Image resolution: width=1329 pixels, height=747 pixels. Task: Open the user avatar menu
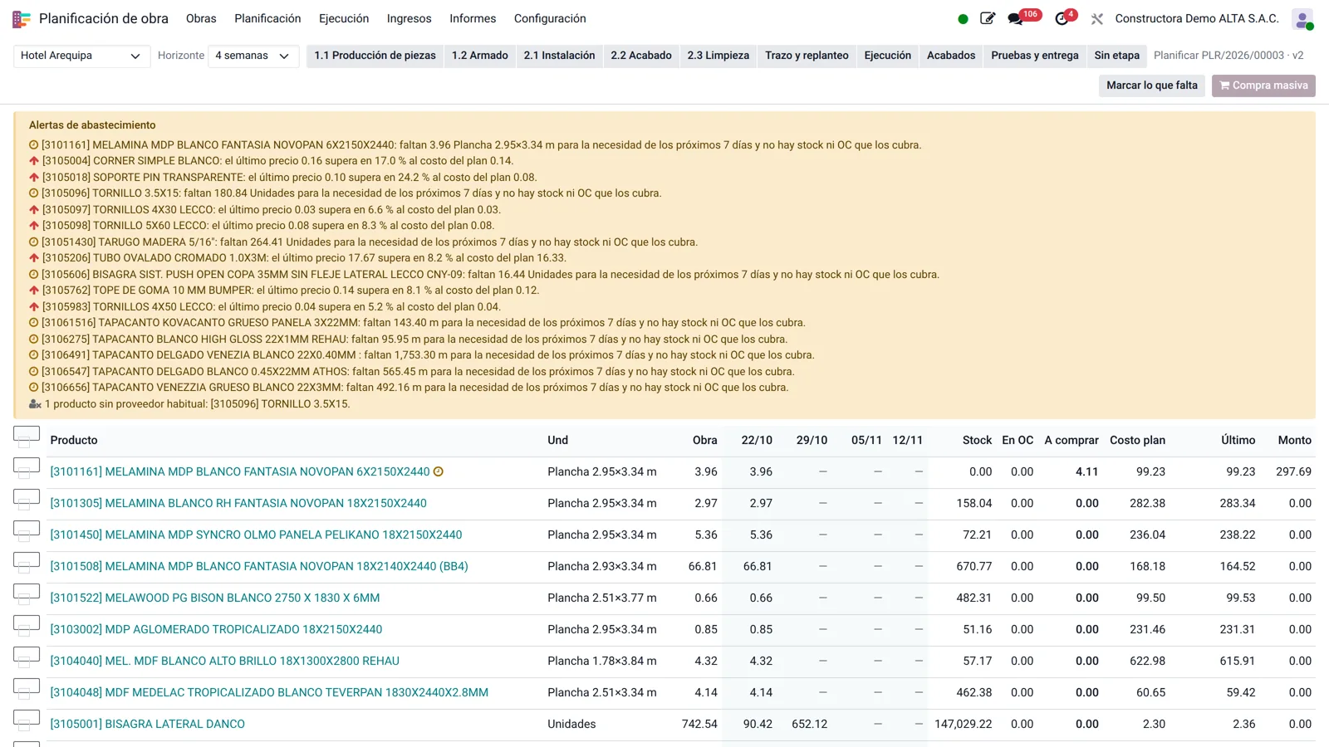(1302, 18)
